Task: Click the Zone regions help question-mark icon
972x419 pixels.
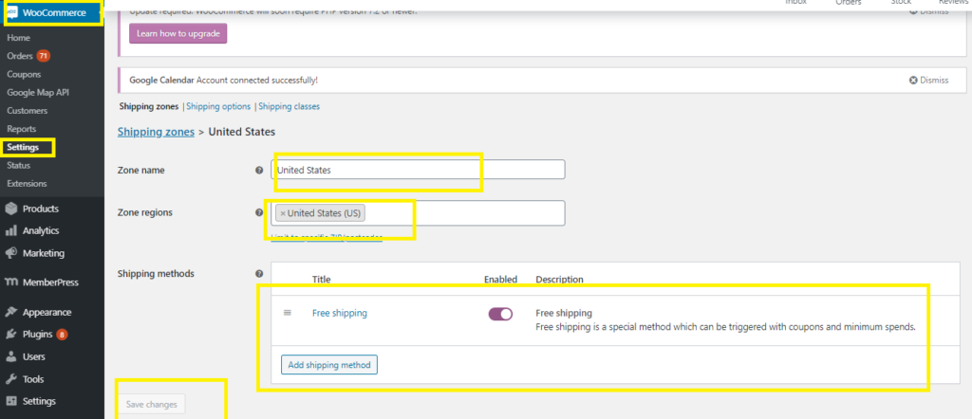Action: tap(259, 212)
